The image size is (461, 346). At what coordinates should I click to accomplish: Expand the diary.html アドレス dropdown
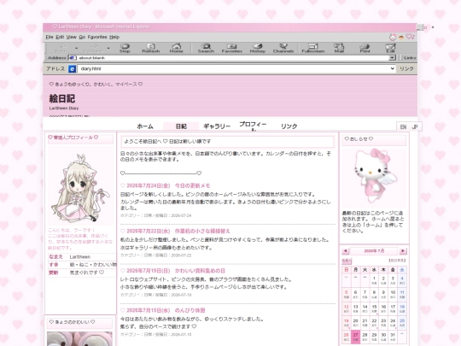coord(392,68)
